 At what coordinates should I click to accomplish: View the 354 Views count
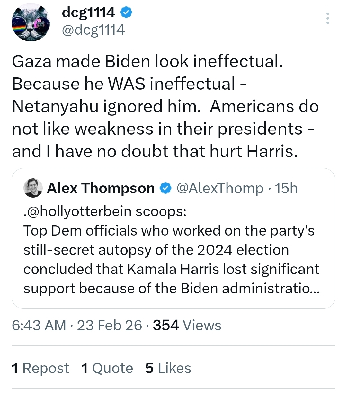(x=187, y=325)
